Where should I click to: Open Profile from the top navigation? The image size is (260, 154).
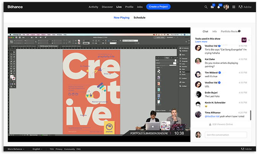click(x=129, y=7)
